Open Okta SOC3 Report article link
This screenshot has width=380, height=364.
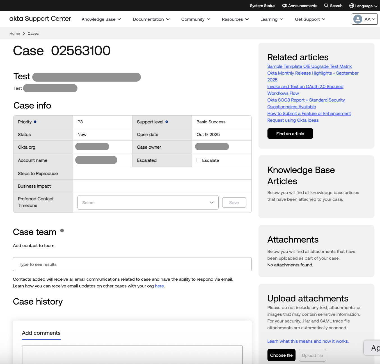306,103
